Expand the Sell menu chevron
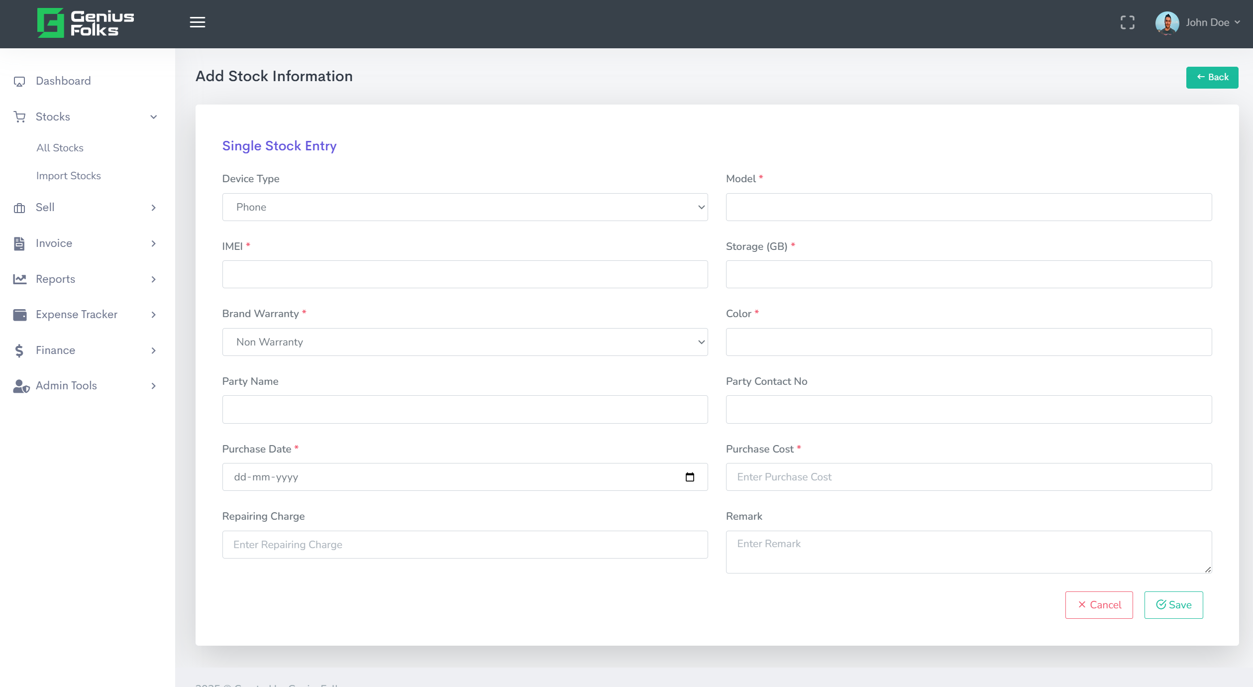Image resolution: width=1253 pixels, height=687 pixels. pyautogui.click(x=154, y=208)
